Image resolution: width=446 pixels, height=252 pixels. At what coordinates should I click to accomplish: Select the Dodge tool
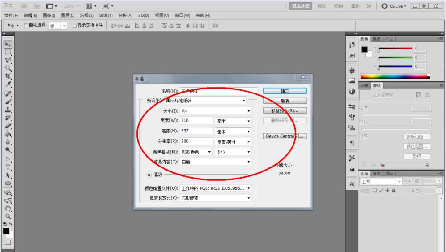point(8,150)
